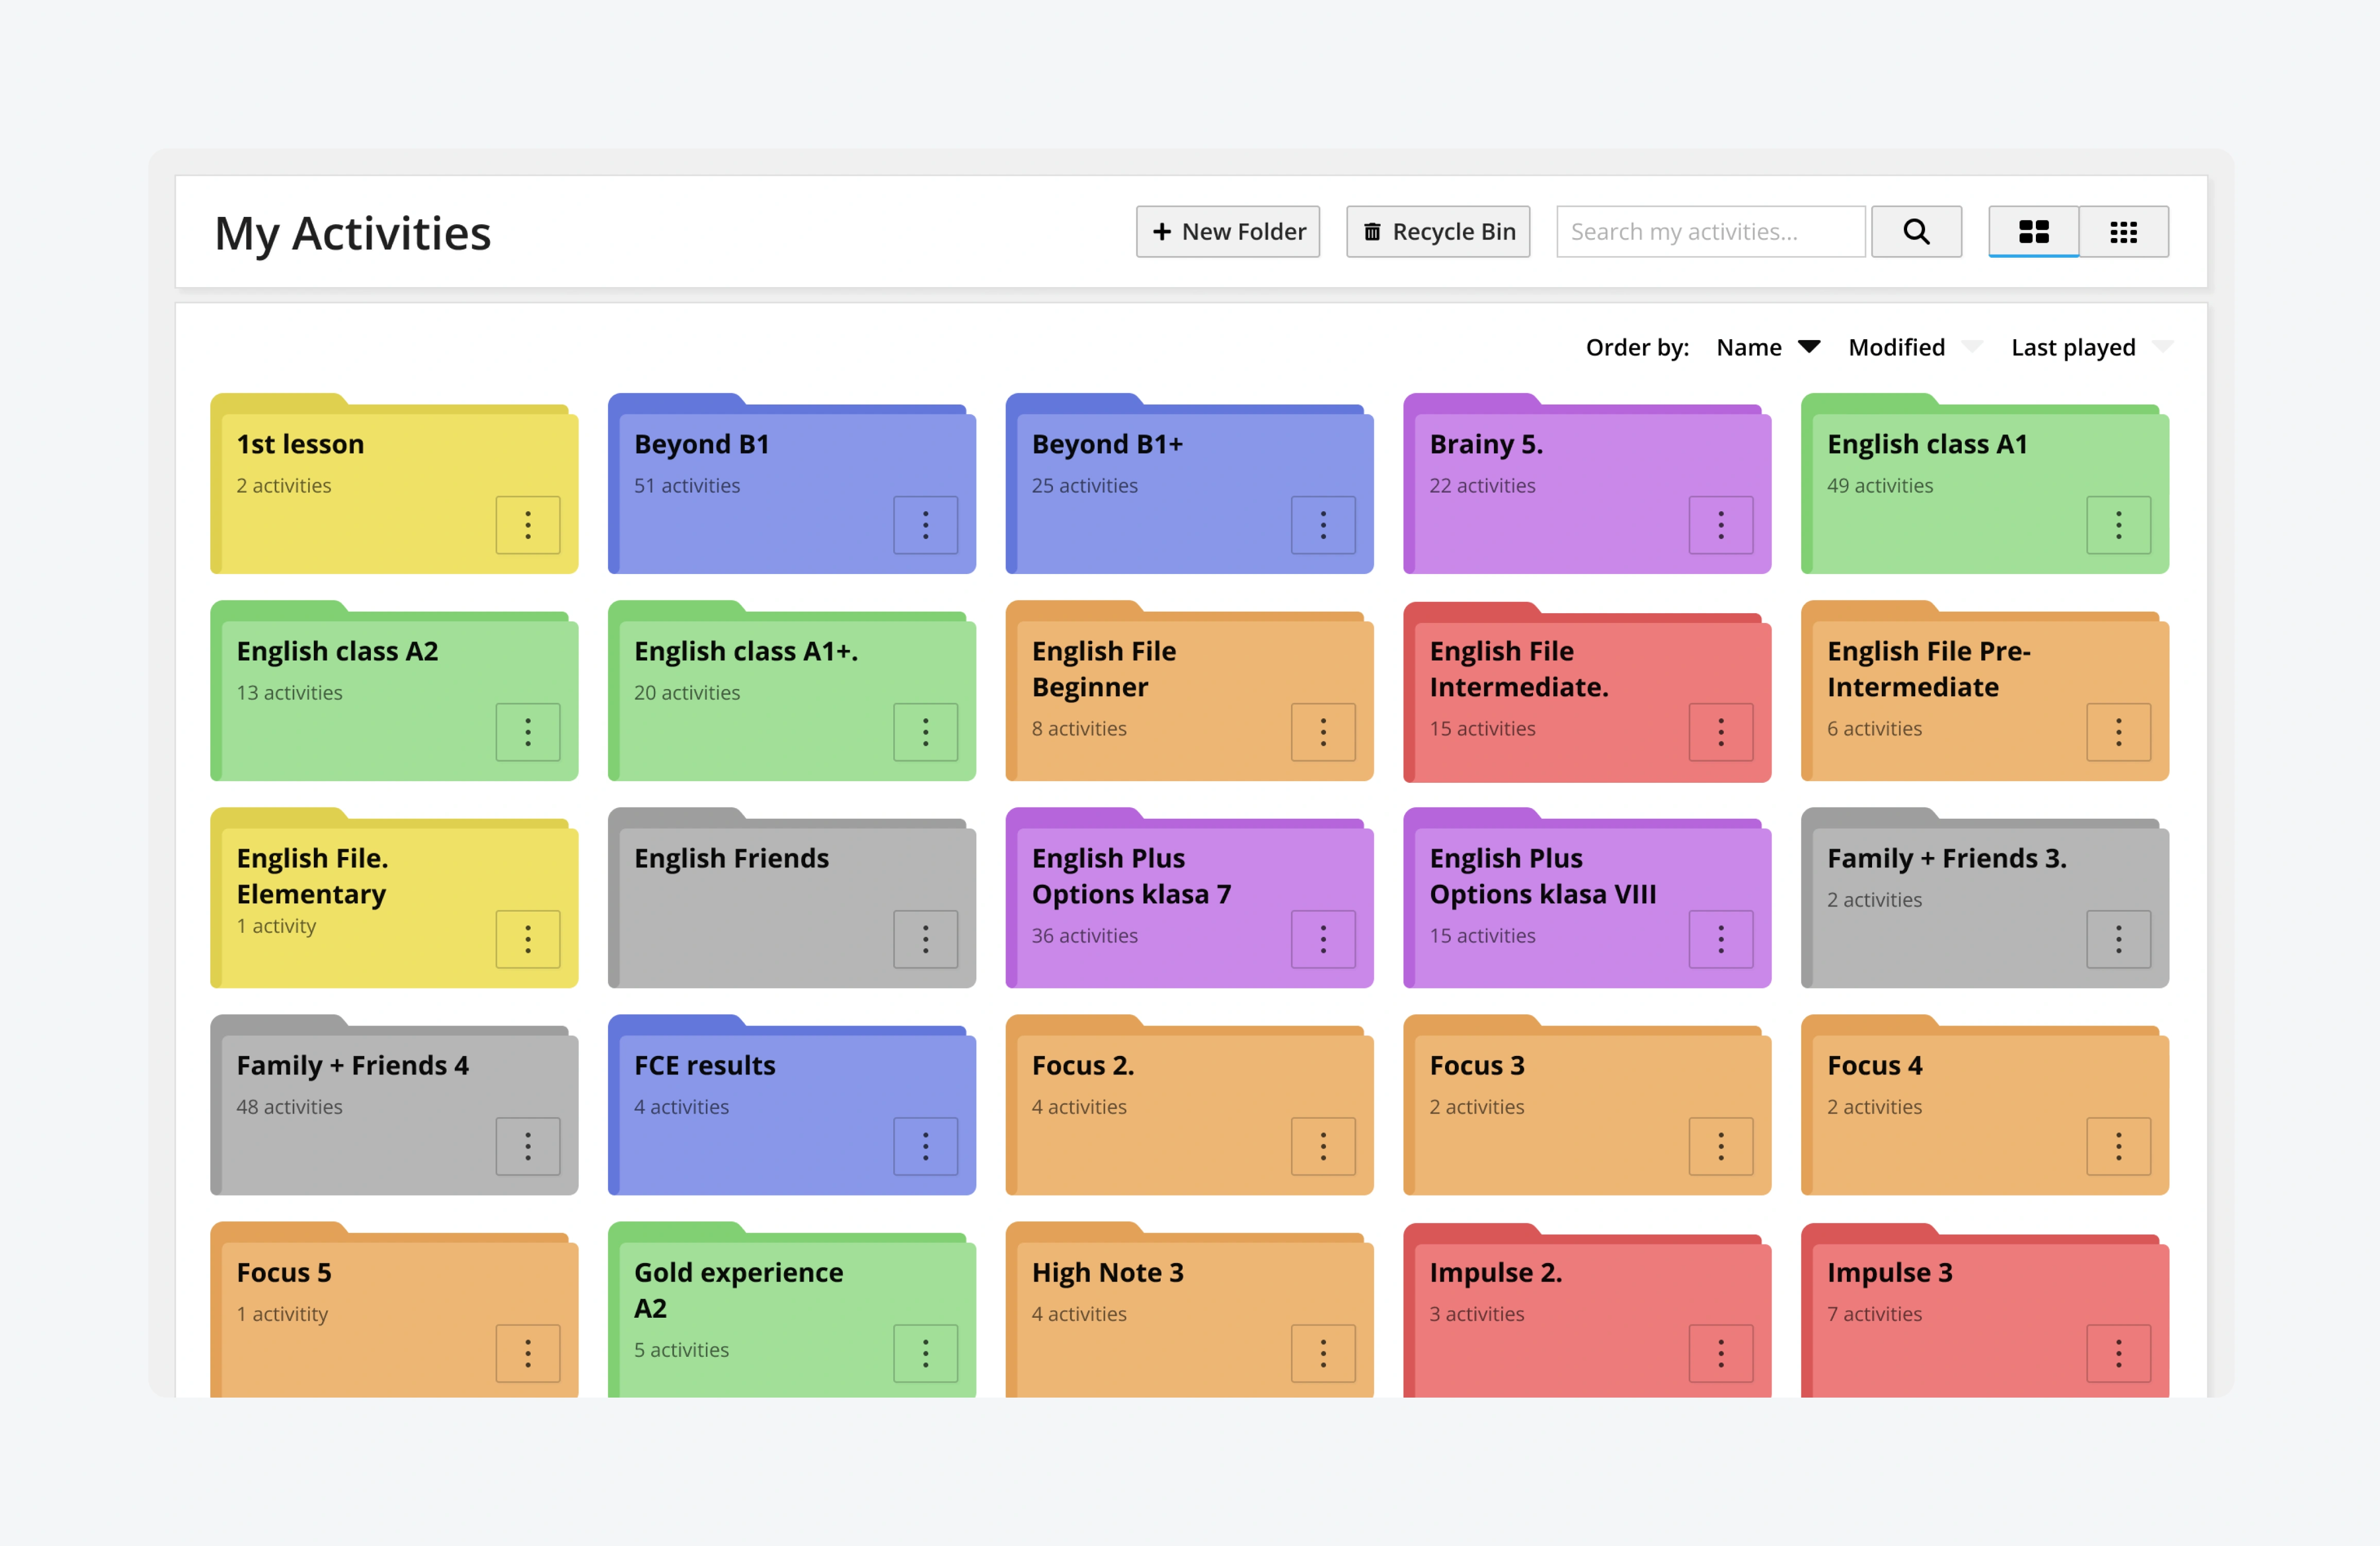Switch to large grid view
The width and height of the screenshot is (2380, 1546).
coord(2033,231)
